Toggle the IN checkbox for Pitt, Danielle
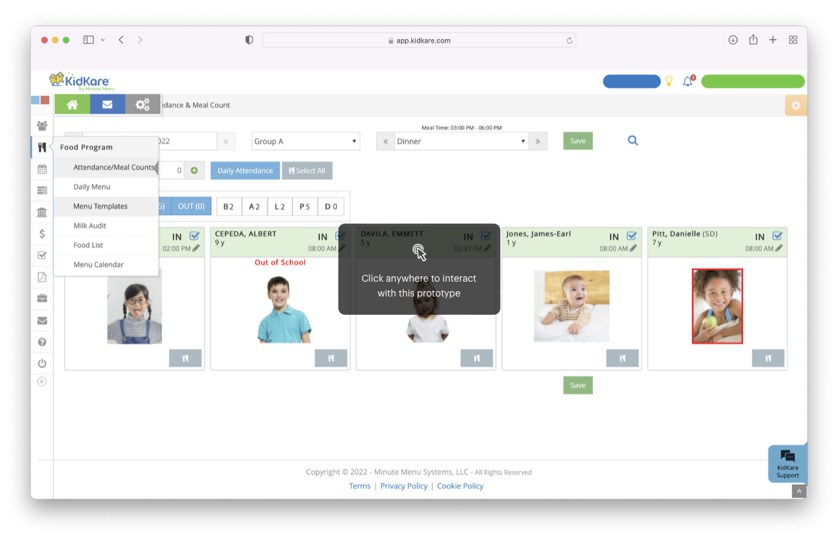Screen dimensions: 836x539 pyautogui.click(x=777, y=236)
